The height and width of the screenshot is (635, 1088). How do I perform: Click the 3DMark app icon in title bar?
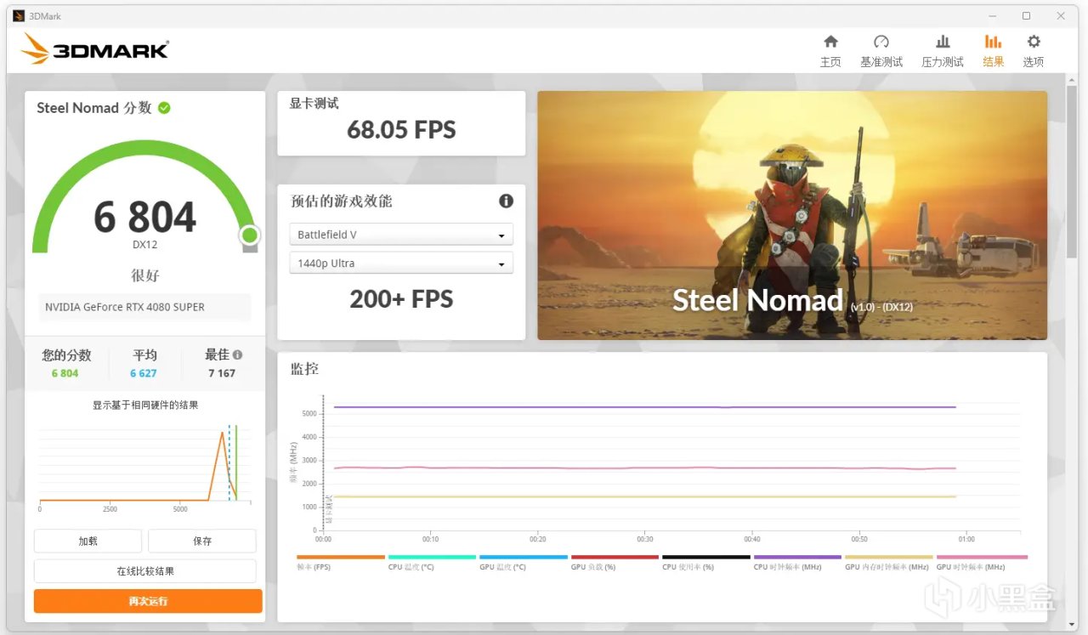click(19, 16)
